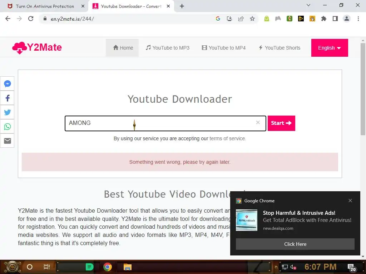Share this page from the address bar
Viewport: 366px width, 274px height.
(241, 19)
